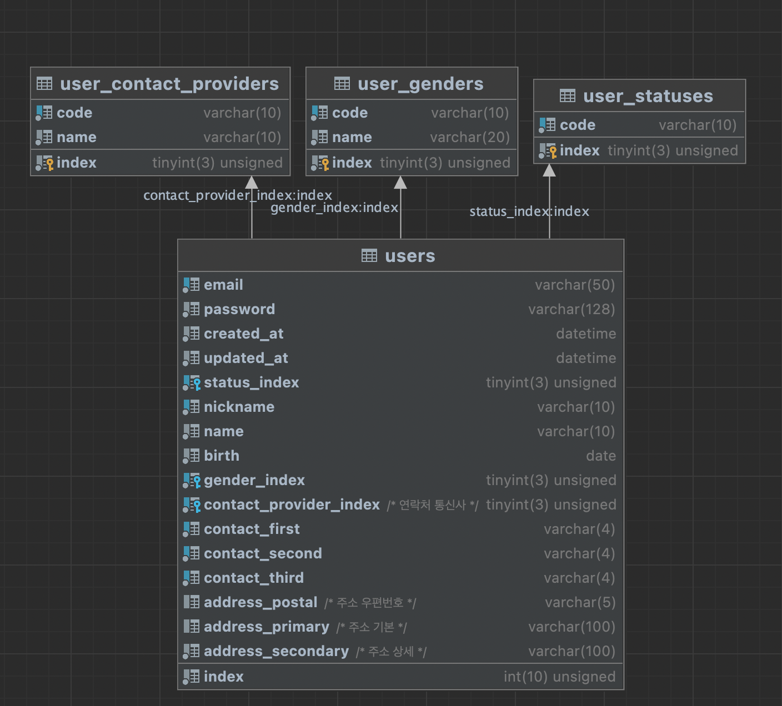The width and height of the screenshot is (782, 706).
Task: Click column icon of user_genders name
Action: point(319,137)
